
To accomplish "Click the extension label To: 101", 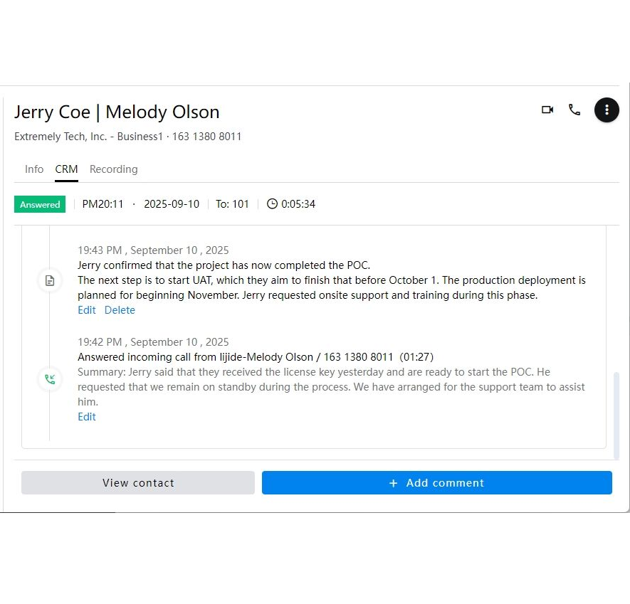I will coord(232,204).
